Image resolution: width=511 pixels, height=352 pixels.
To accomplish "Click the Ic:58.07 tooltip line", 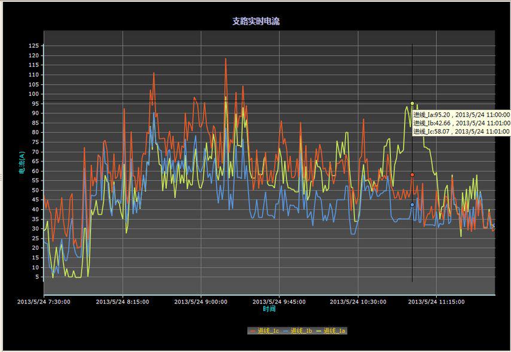I will (x=461, y=131).
